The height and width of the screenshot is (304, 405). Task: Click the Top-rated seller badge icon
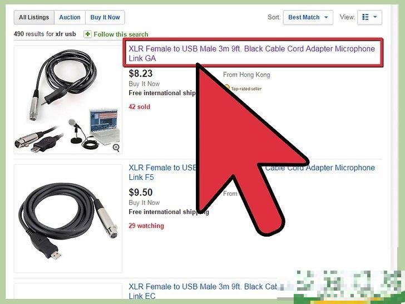(x=226, y=87)
